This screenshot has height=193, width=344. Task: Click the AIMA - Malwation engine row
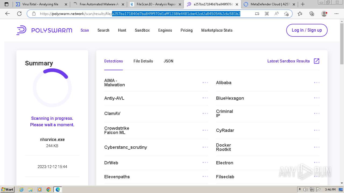(x=156, y=83)
